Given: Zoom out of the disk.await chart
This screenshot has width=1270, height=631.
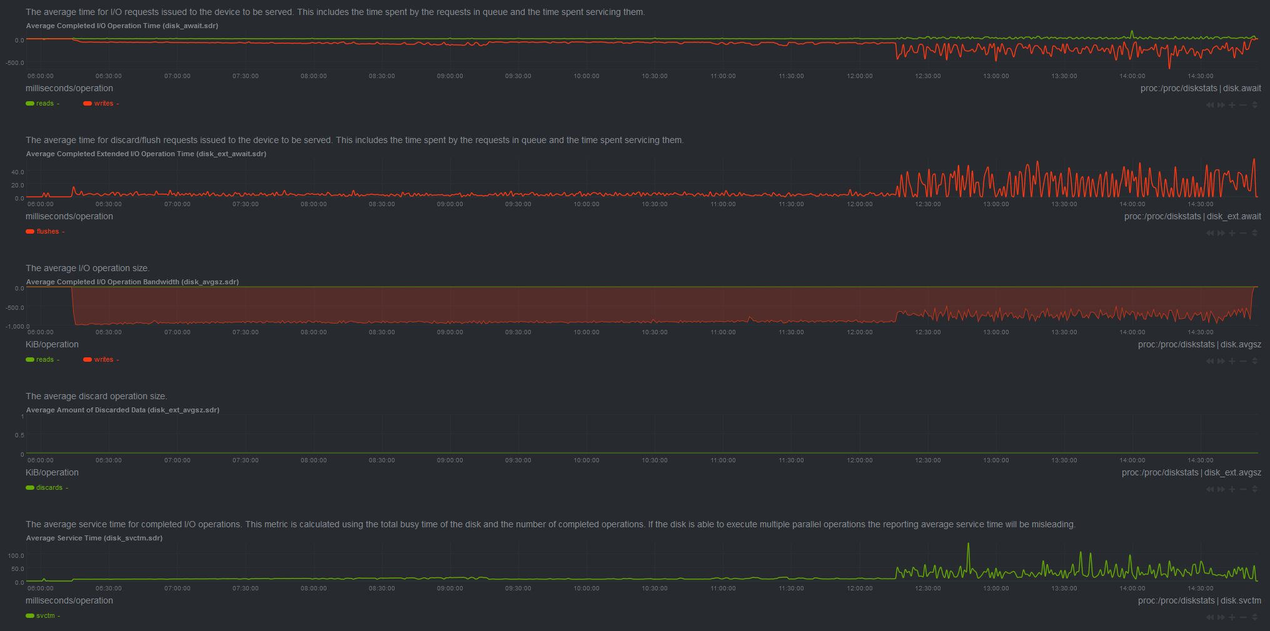Looking at the screenshot, I should point(1243,105).
